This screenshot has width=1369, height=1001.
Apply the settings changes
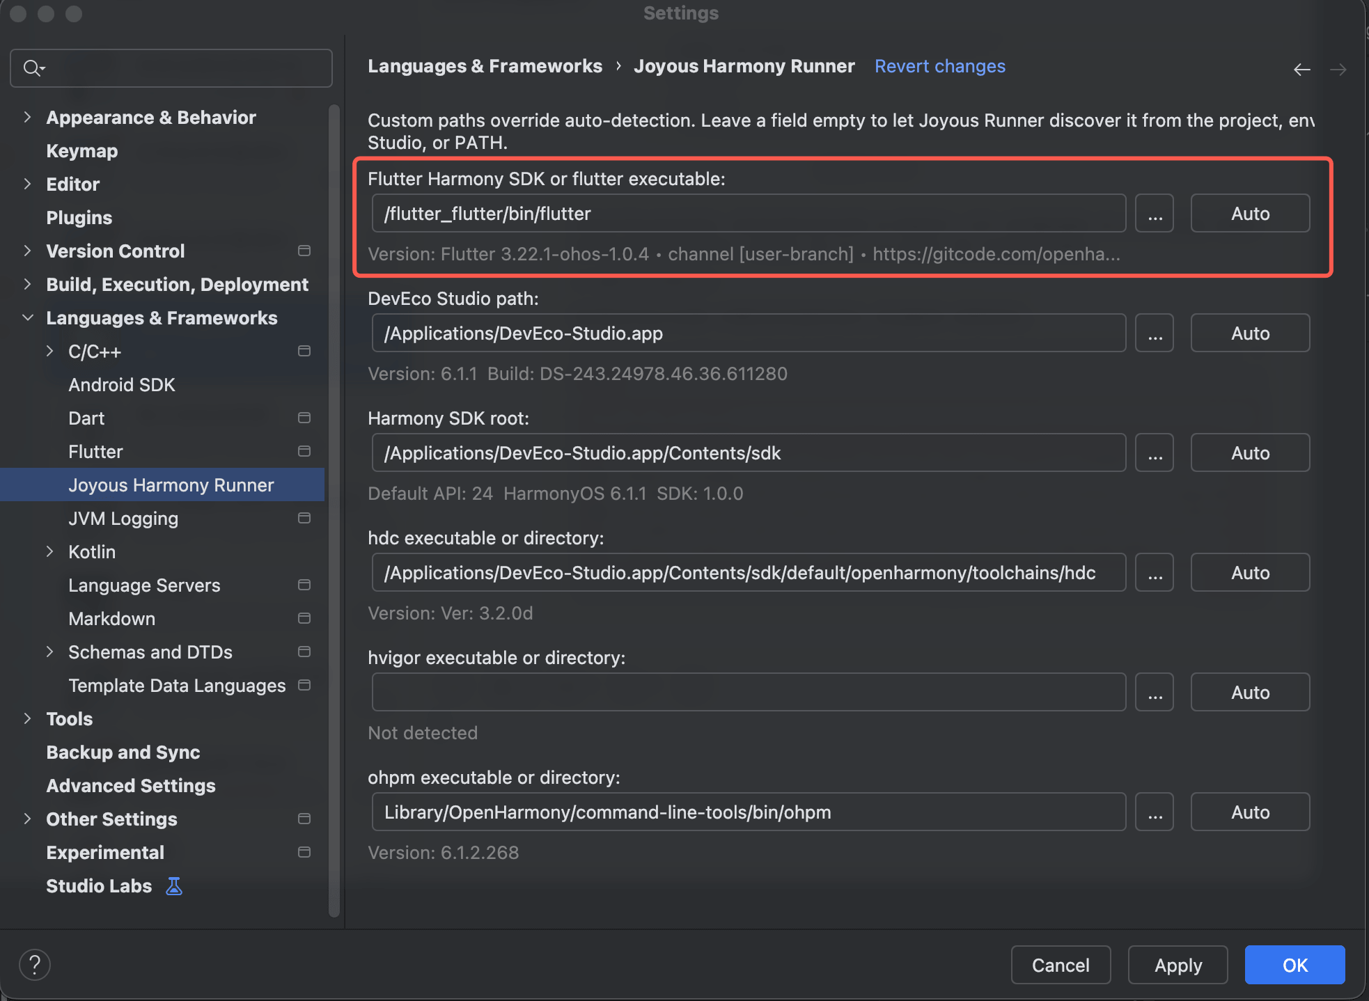1178,965
